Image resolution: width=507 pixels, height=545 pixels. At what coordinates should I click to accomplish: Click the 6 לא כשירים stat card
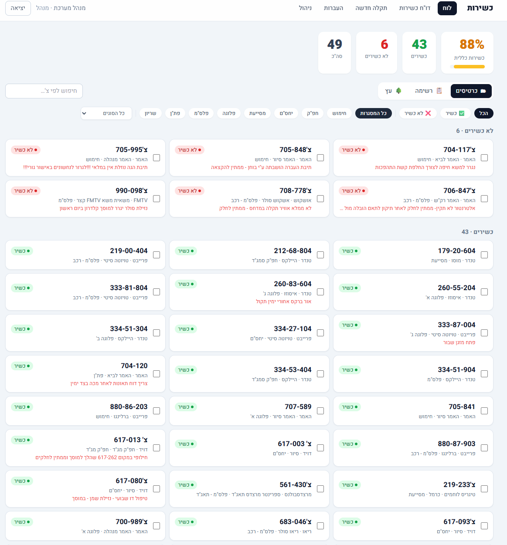tap(377, 53)
